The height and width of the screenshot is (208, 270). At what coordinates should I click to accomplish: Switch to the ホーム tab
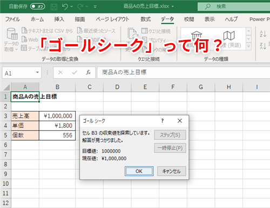(37, 19)
